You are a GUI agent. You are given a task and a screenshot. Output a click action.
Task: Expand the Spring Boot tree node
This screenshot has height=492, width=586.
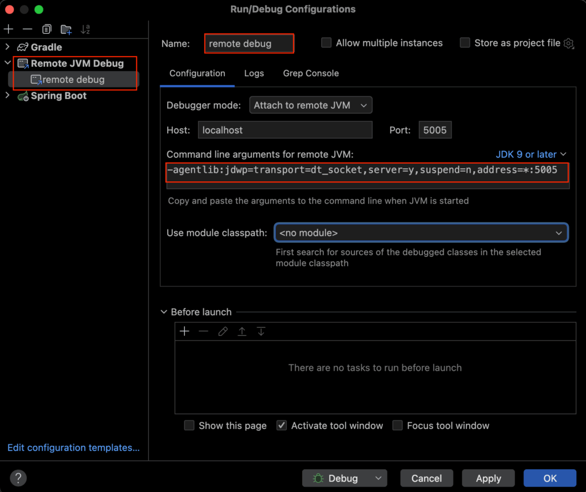tap(7, 96)
